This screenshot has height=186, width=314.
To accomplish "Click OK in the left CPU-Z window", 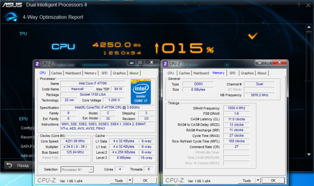I will pos(145,181).
